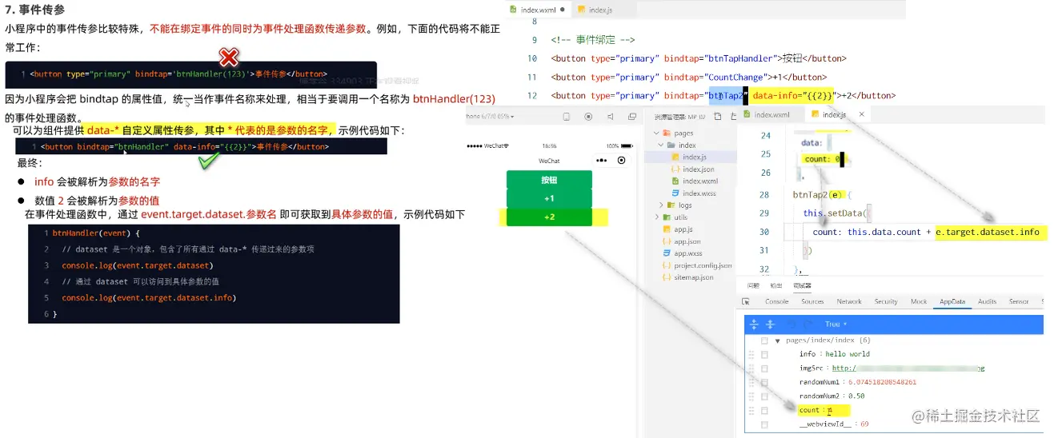This screenshot has height=438, width=1054.
Task: Open the Sources tab in debugger
Action: [812, 301]
